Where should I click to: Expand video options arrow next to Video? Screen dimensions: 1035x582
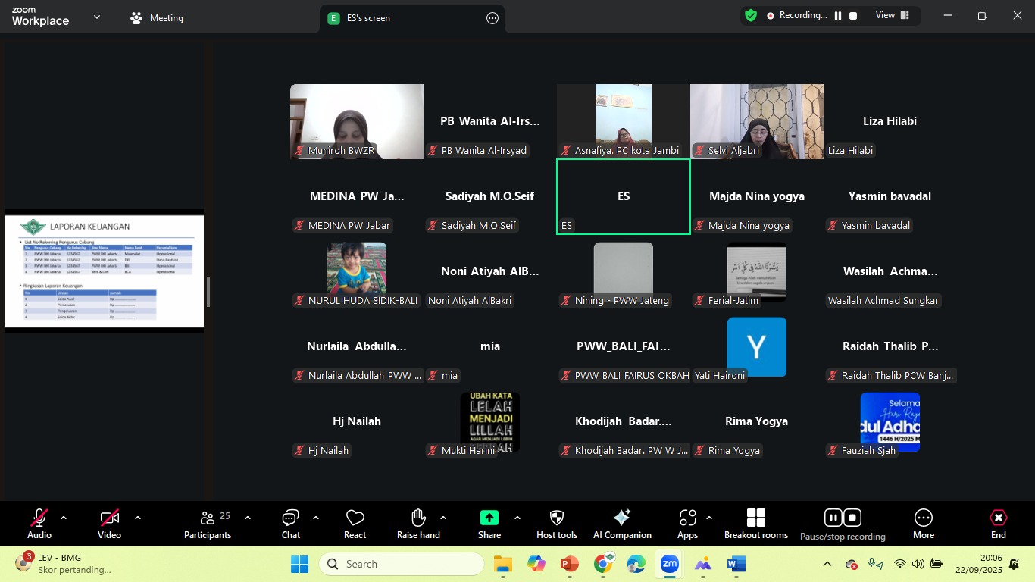tap(138, 518)
